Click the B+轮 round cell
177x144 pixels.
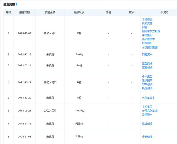pos(79,66)
